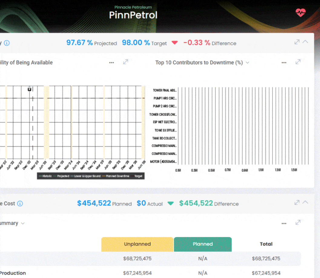The image size is (320, 278).
Task: Open more options for Being Available chart
Action: (x=111, y=62)
